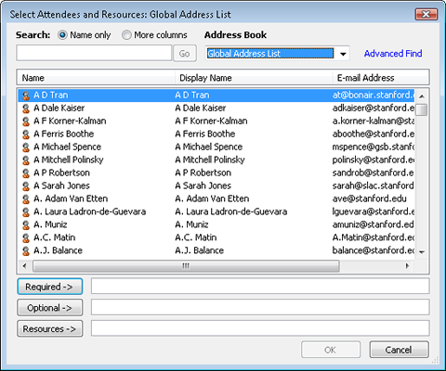The image size is (446, 371).
Task: Select the Name only radio button
Action: coord(62,35)
